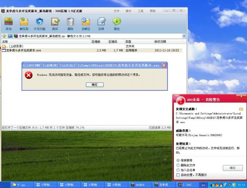This screenshot has width=247, height=188.
Task: Click the 添加 (Add) toolbar icon
Action: 8,24
